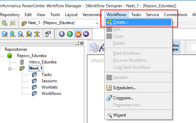Viewport: 196px width, 123px height.
Task: Launch Designer with the green D icon
Action: (x=70, y=34)
